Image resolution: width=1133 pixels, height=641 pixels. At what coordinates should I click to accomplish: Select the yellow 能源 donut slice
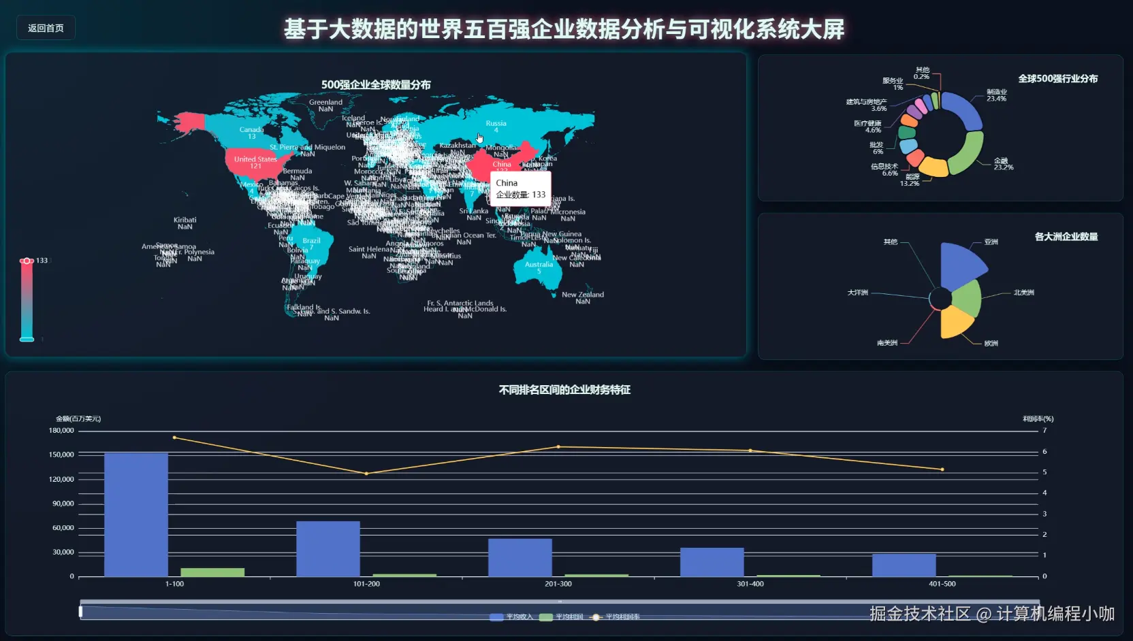point(933,167)
